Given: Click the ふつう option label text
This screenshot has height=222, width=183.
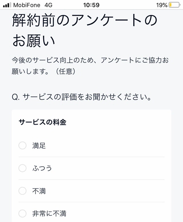Looking at the screenshot, I should [42, 168].
